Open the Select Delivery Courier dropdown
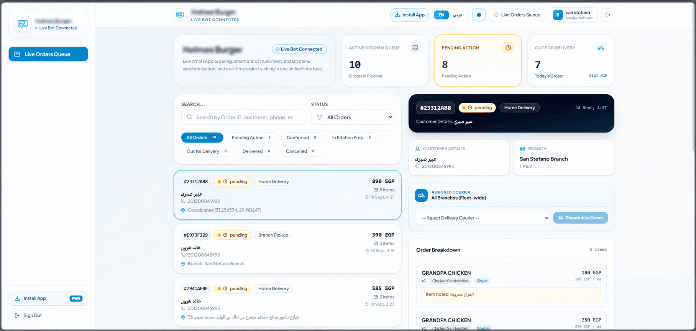Viewport: 696px width, 331px height. [483, 218]
